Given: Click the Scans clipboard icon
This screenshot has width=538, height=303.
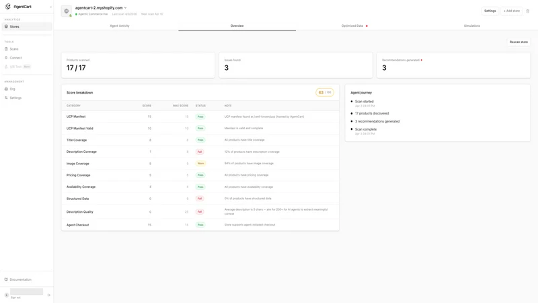Looking at the screenshot, I should [x=6, y=48].
